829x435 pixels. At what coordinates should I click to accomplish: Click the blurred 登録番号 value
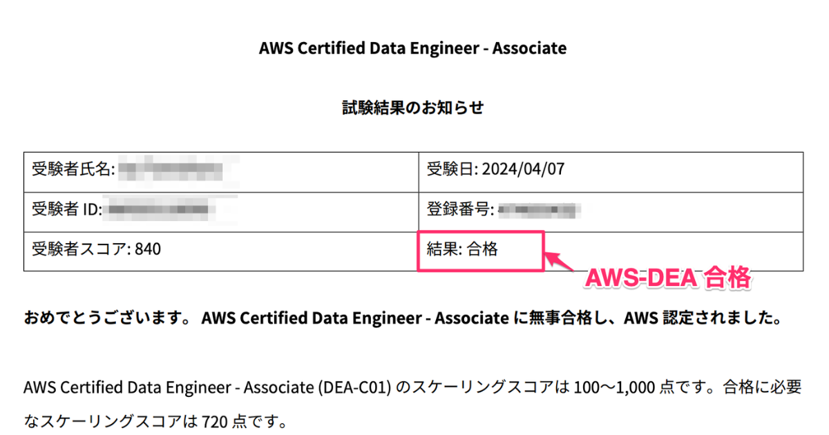click(x=539, y=209)
